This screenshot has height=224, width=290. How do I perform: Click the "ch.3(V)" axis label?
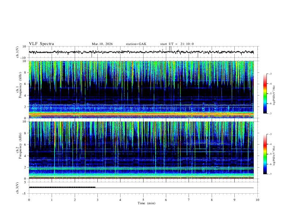(x=17, y=188)
